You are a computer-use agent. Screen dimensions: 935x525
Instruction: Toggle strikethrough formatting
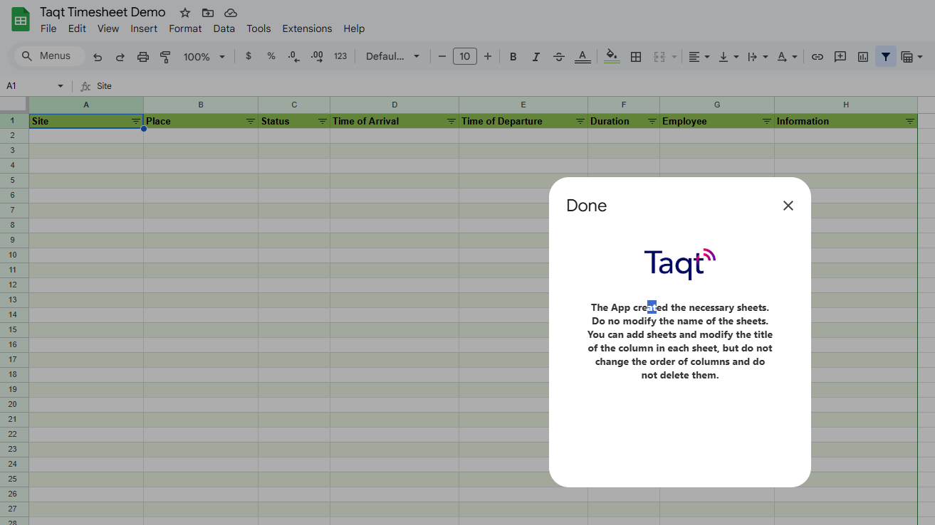[x=559, y=56]
